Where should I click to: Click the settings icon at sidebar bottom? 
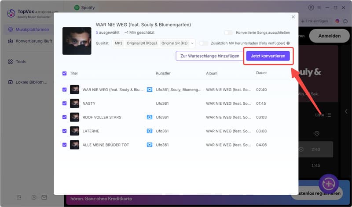[34, 197]
